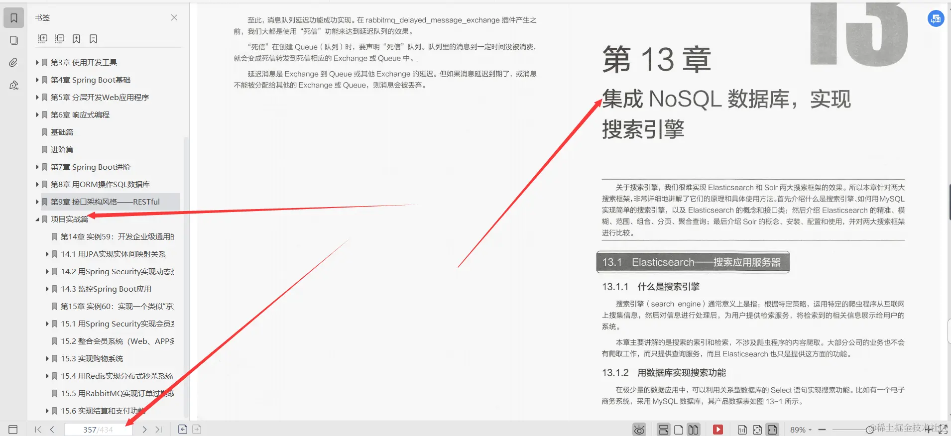Viewport: 951px width, 436px height.
Task: Expand bookmark 第3章 使用开发工具
Action: [37, 62]
